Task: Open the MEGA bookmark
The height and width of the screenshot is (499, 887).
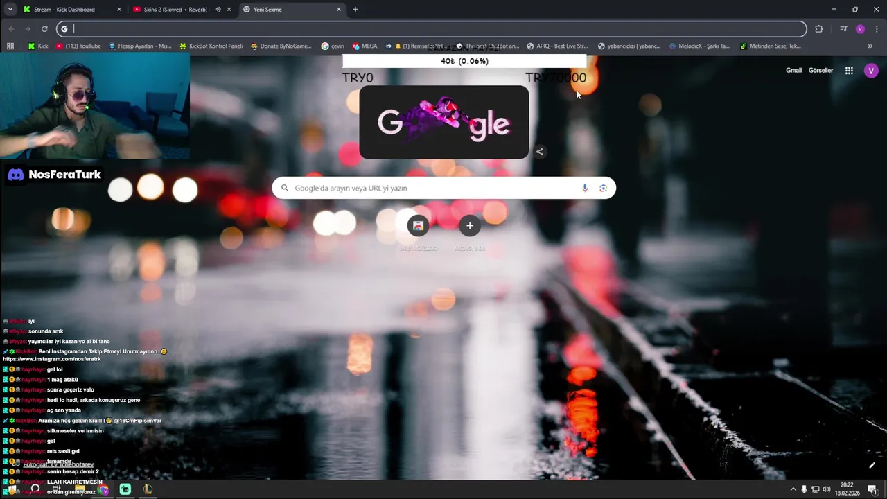Action: pos(365,46)
